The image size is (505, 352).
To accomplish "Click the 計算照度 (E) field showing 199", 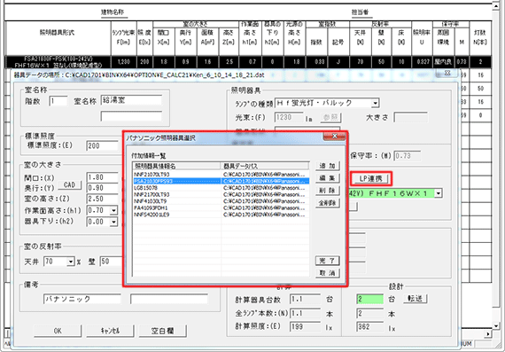I will 305,326.
